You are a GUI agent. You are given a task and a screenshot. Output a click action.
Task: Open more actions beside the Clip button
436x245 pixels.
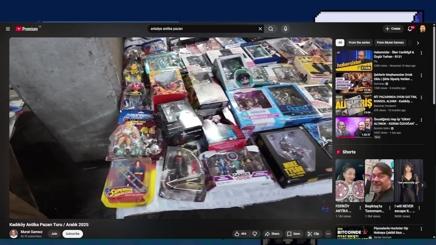click(x=328, y=234)
